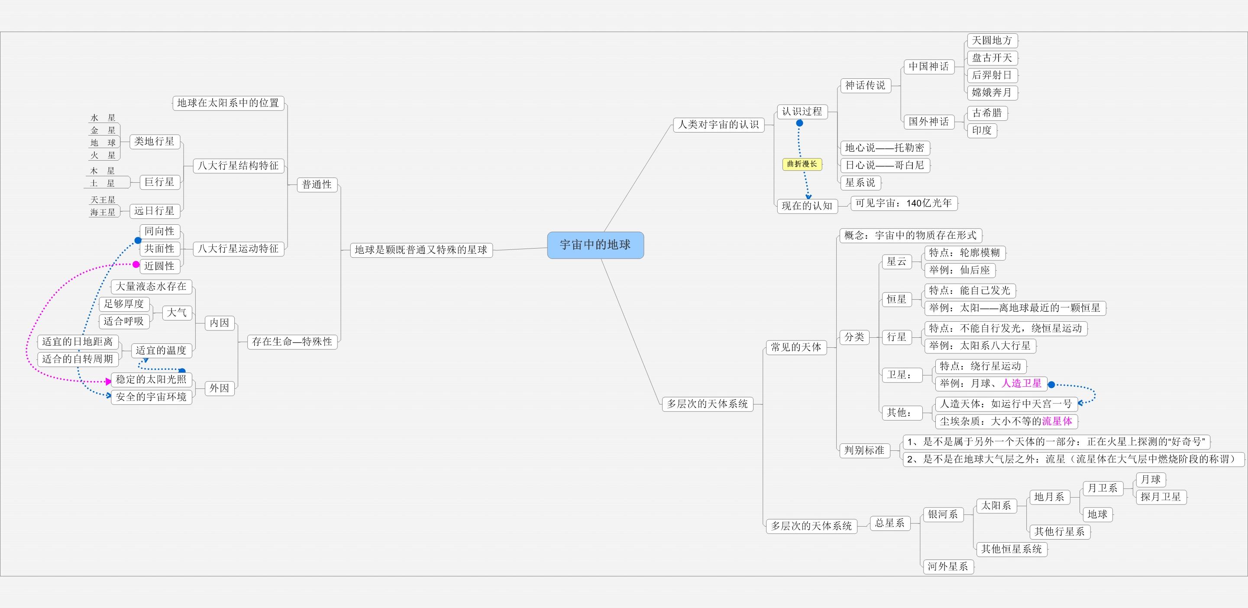Select the 天圆地方 node

click(x=992, y=41)
